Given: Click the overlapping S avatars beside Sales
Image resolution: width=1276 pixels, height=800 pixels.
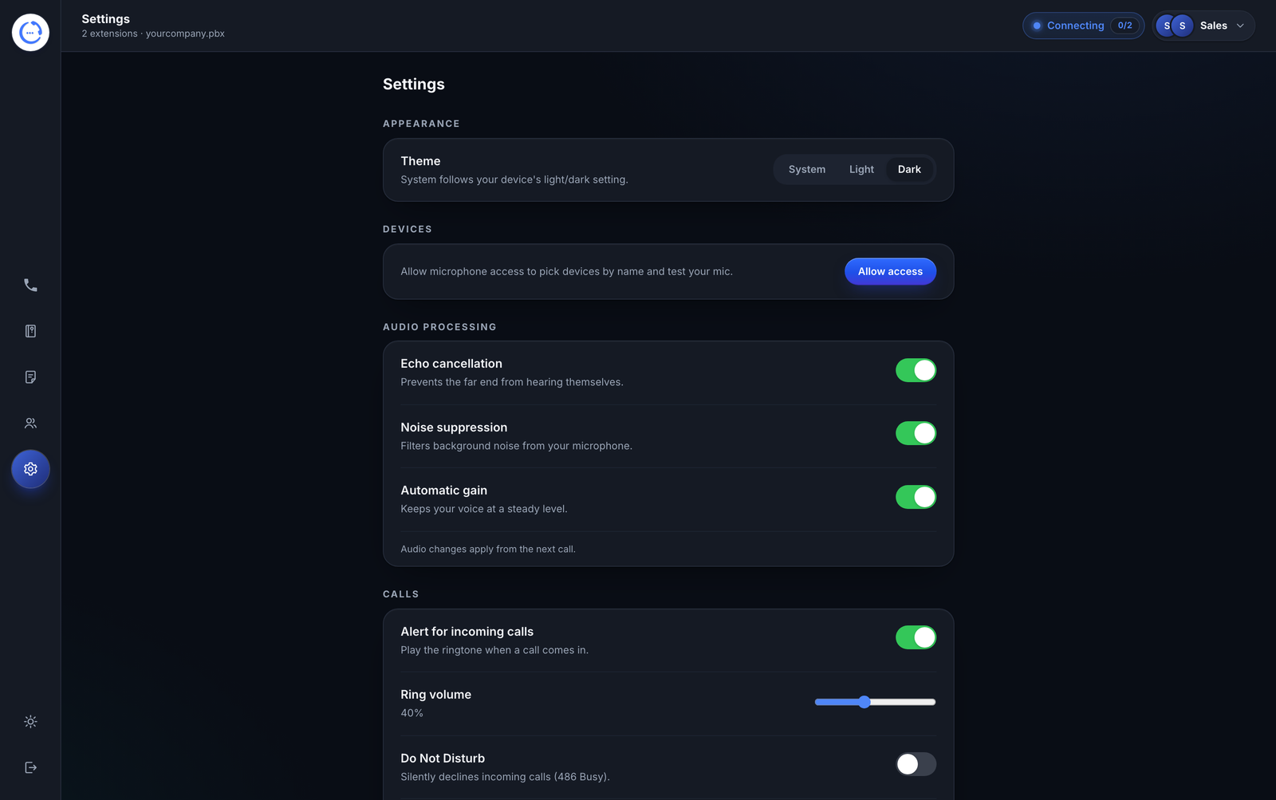Looking at the screenshot, I should point(1175,26).
